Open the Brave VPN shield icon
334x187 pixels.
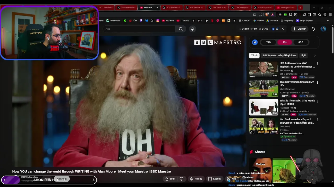pos(325,15)
